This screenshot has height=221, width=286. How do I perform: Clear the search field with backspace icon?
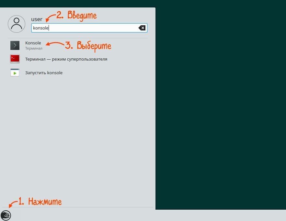[x=142, y=28]
